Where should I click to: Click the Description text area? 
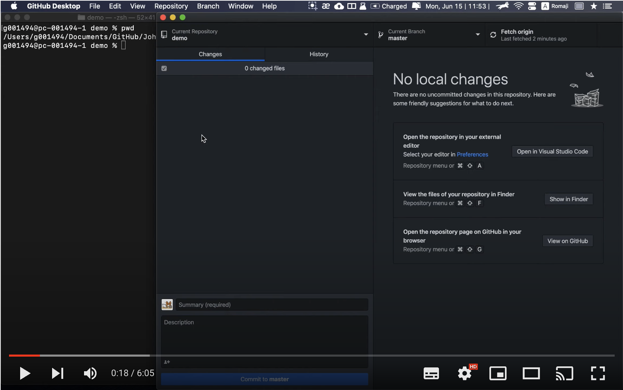pos(265,341)
